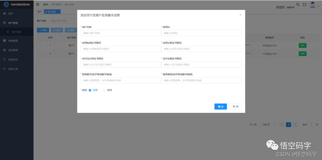Click the 商户管理 sidebar icon
The height and width of the screenshot is (160, 322).
coord(4,23)
